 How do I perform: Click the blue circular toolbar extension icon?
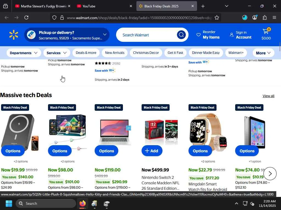pyautogui.click(x=245, y=17)
